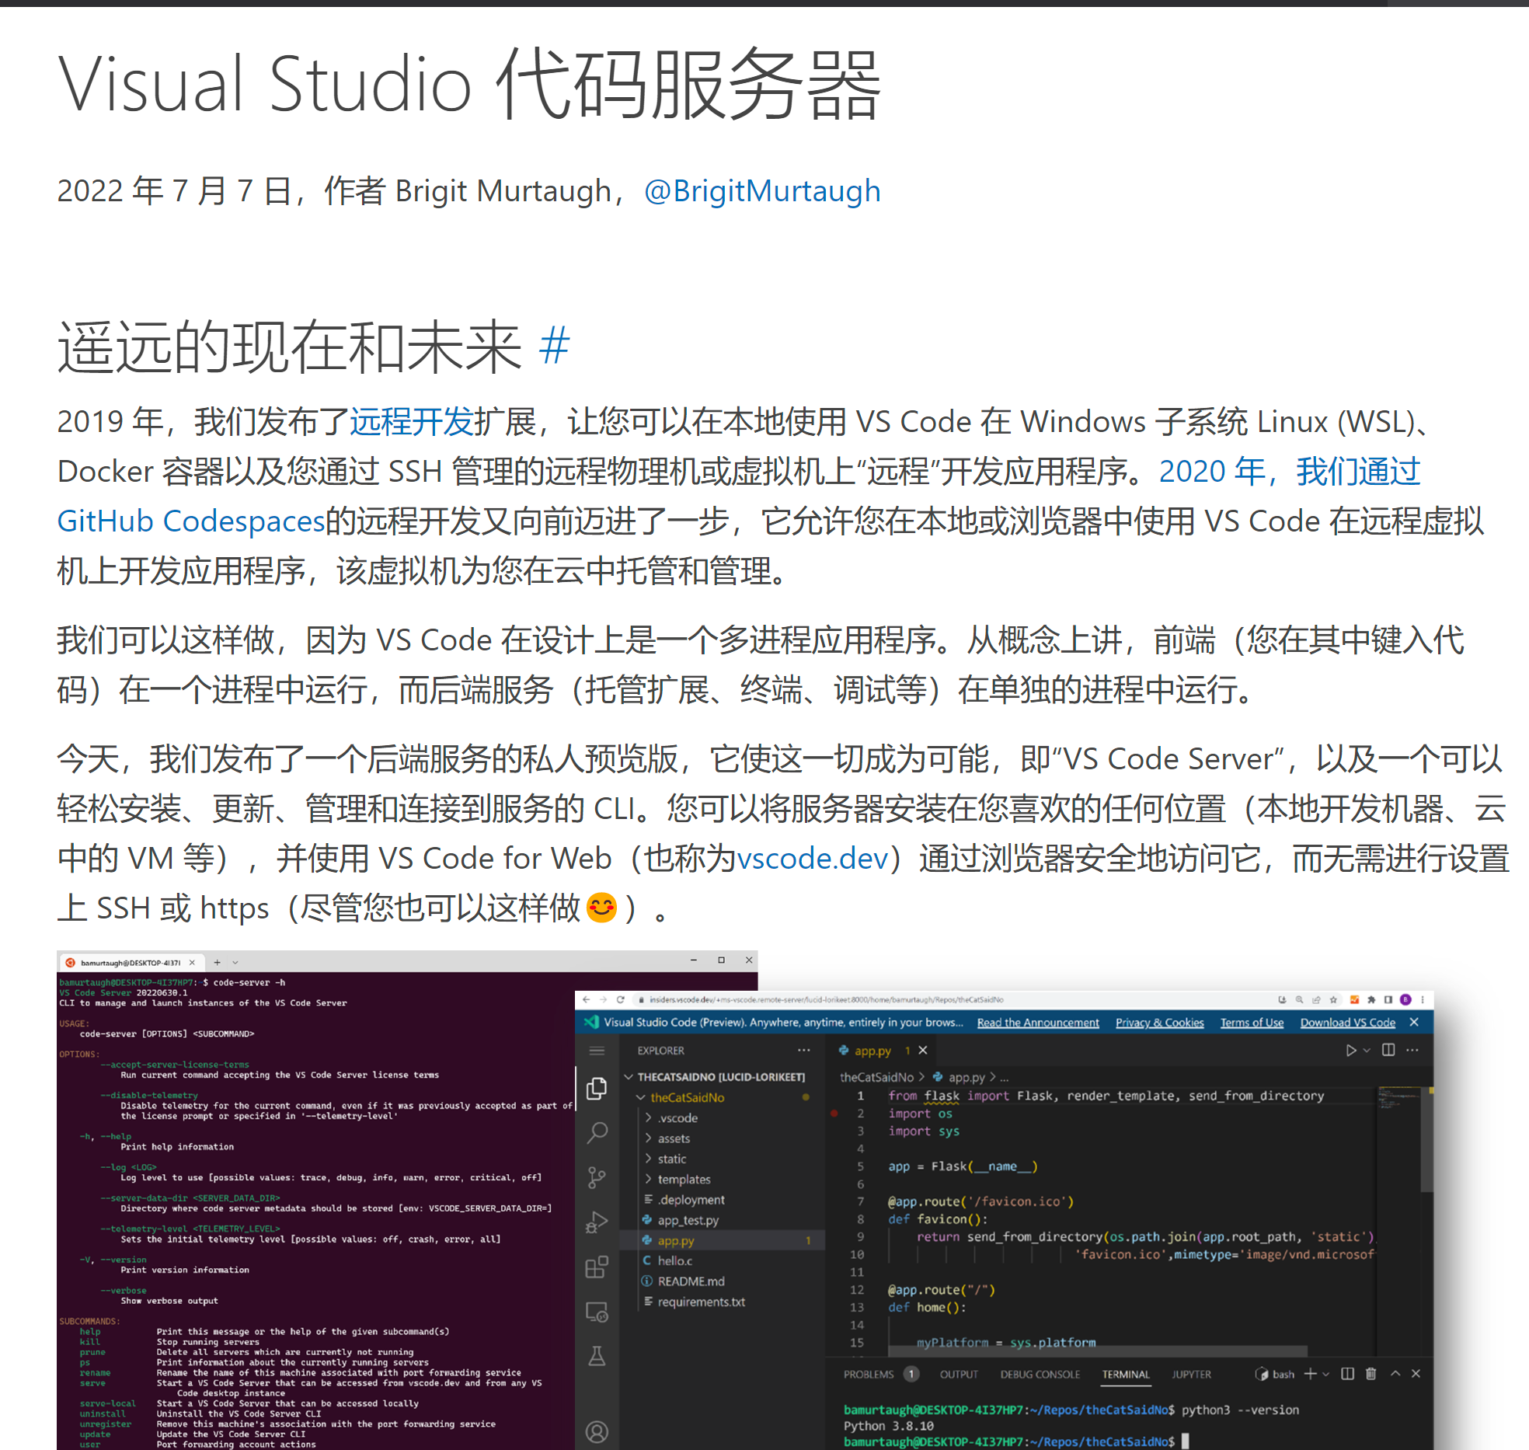Image resolution: width=1529 pixels, height=1450 pixels.
Task: Switch to the JUPYTER tab
Action: [x=1192, y=1375]
